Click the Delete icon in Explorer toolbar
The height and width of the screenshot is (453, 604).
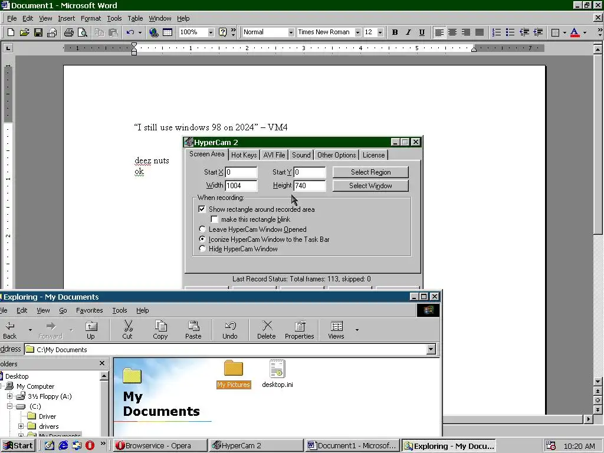(267, 330)
